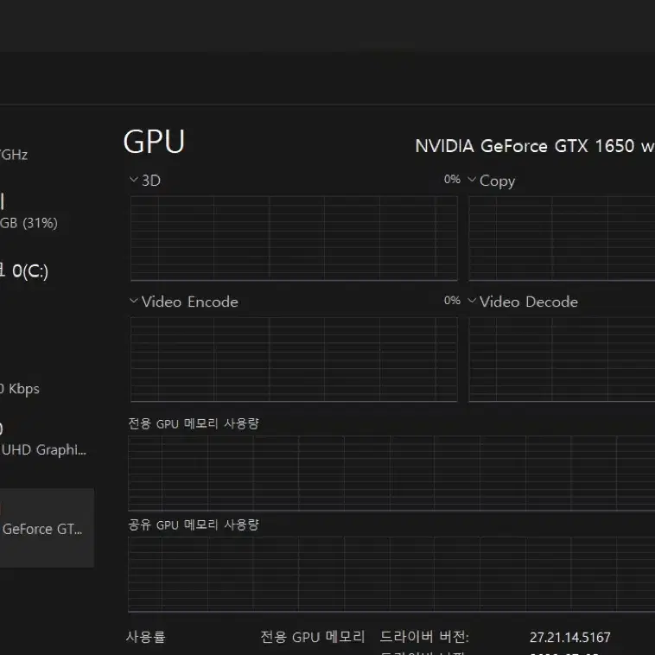Click the Video Encode 0% value
The height and width of the screenshot is (655, 655).
[452, 301]
